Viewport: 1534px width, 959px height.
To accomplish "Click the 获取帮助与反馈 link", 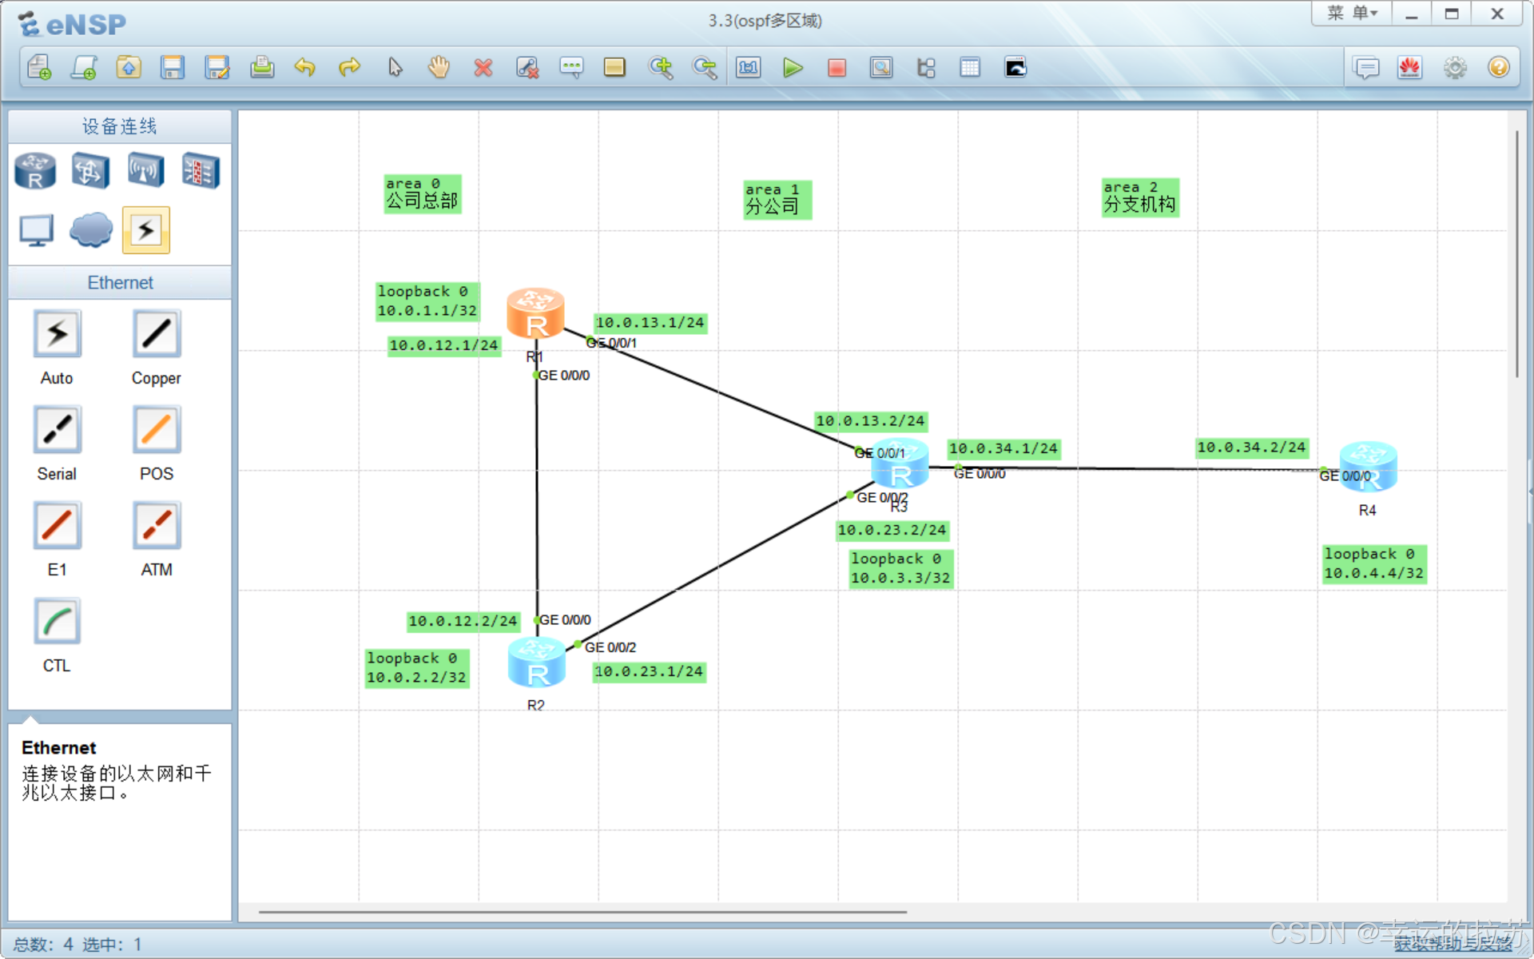I will coord(1453,944).
